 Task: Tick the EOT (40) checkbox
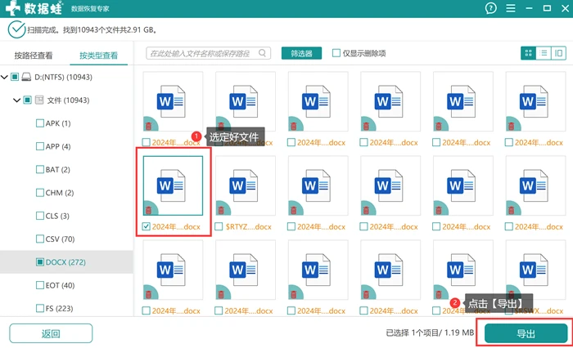coord(40,285)
